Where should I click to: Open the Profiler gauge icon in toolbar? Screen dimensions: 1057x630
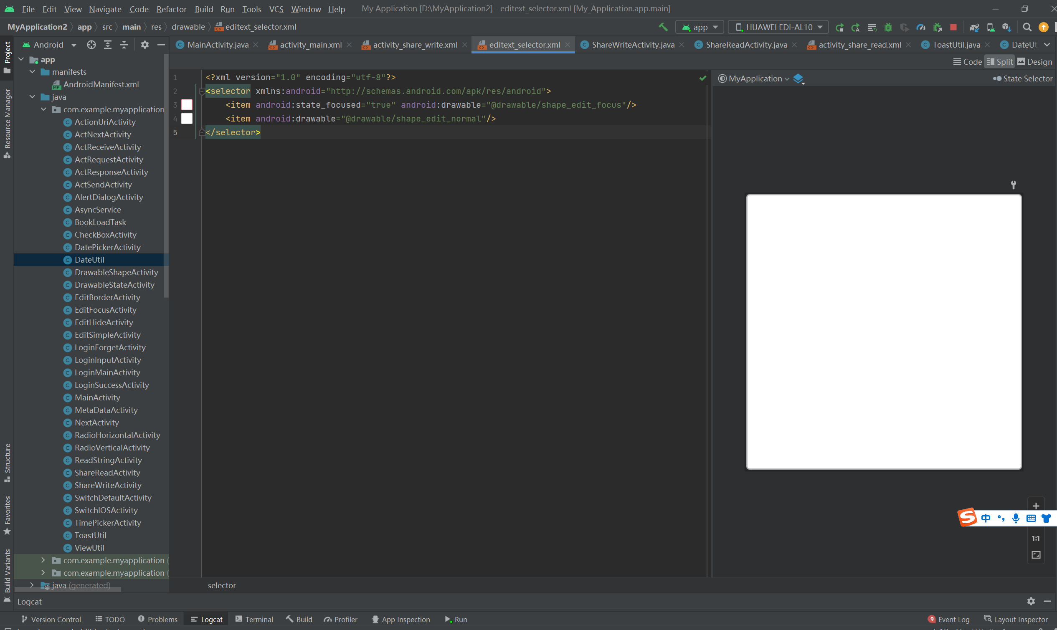click(x=921, y=27)
